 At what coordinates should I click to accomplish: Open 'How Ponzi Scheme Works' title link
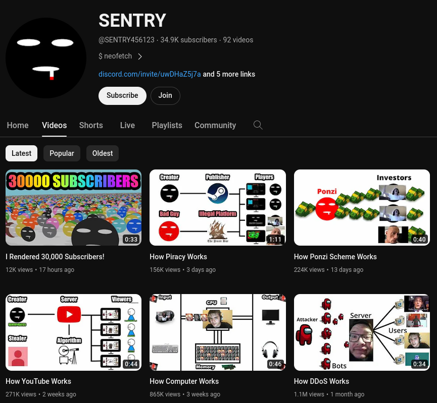point(335,257)
